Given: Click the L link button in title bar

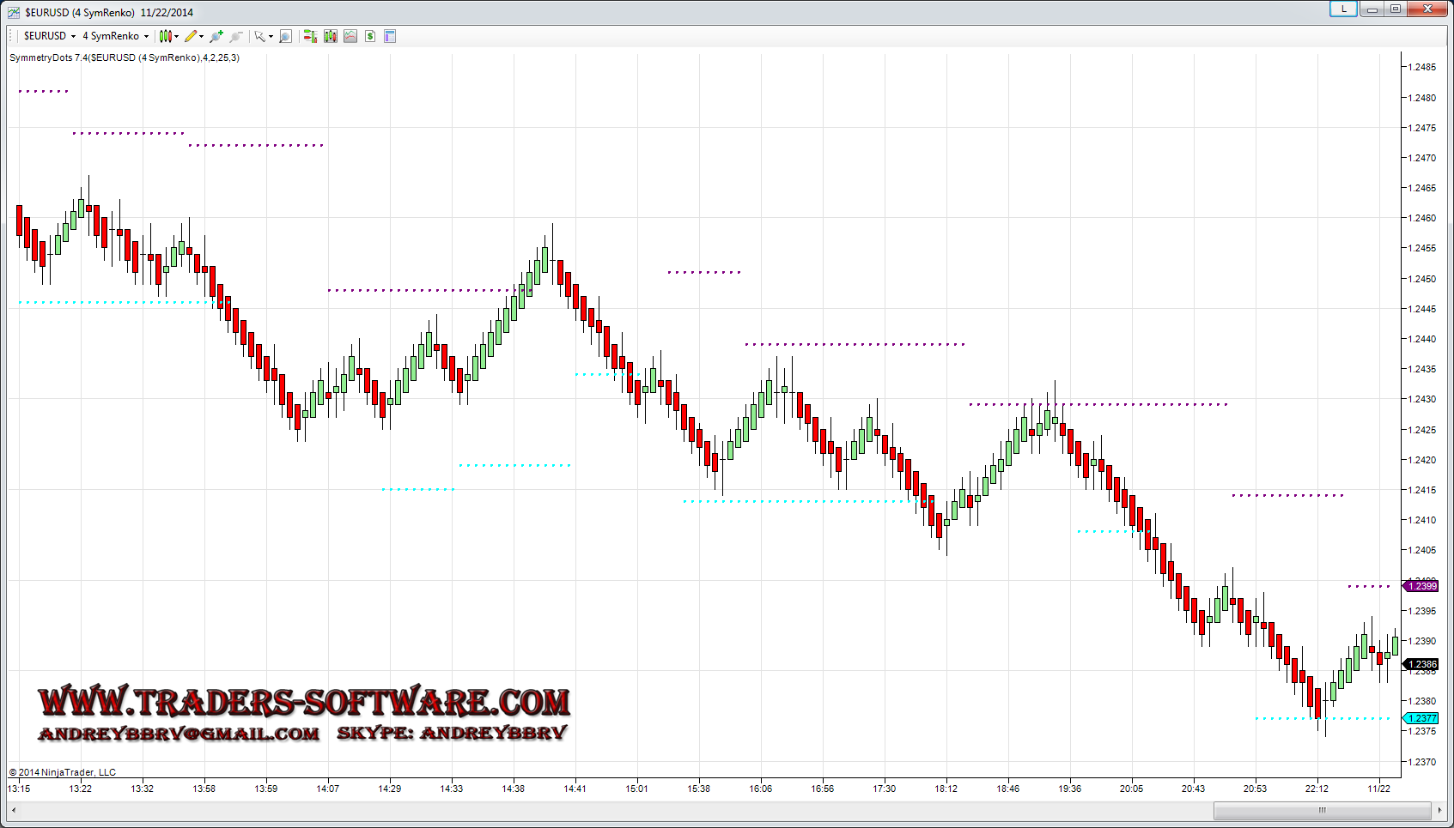Looking at the screenshot, I should pyautogui.click(x=1343, y=9).
